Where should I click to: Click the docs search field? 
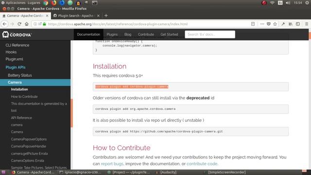point(210,35)
